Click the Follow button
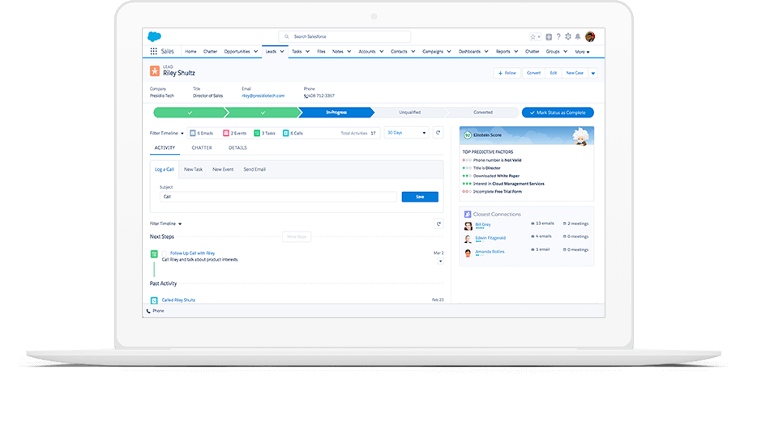The width and height of the screenshot is (770, 434). pos(507,73)
